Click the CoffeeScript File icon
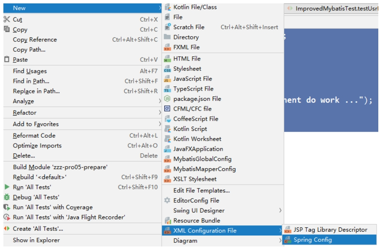Screen dimensions: 380x252 (167, 119)
